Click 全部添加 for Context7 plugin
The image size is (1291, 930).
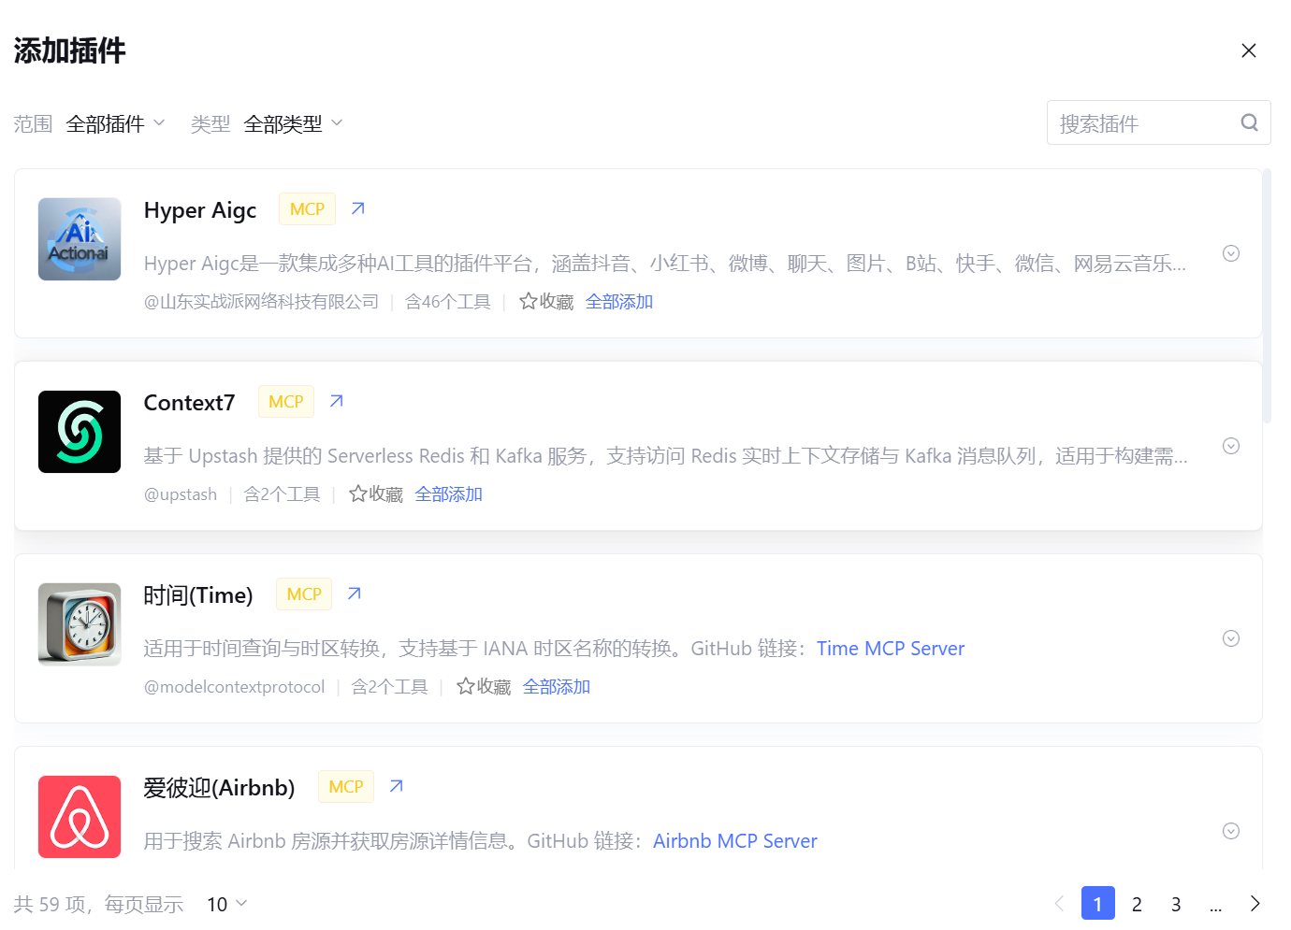pos(448,494)
